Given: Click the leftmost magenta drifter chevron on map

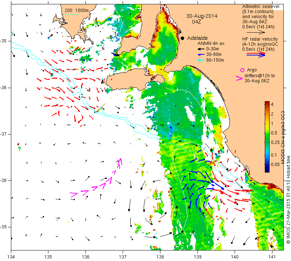Looking at the screenshot, I should point(74,194).
